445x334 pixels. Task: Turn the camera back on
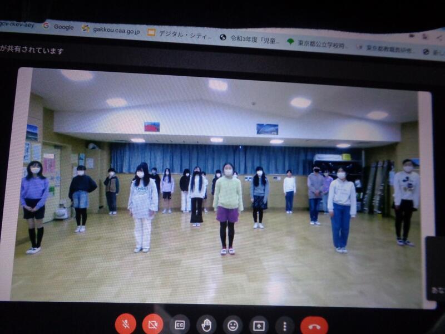click(x=152, y=324)
